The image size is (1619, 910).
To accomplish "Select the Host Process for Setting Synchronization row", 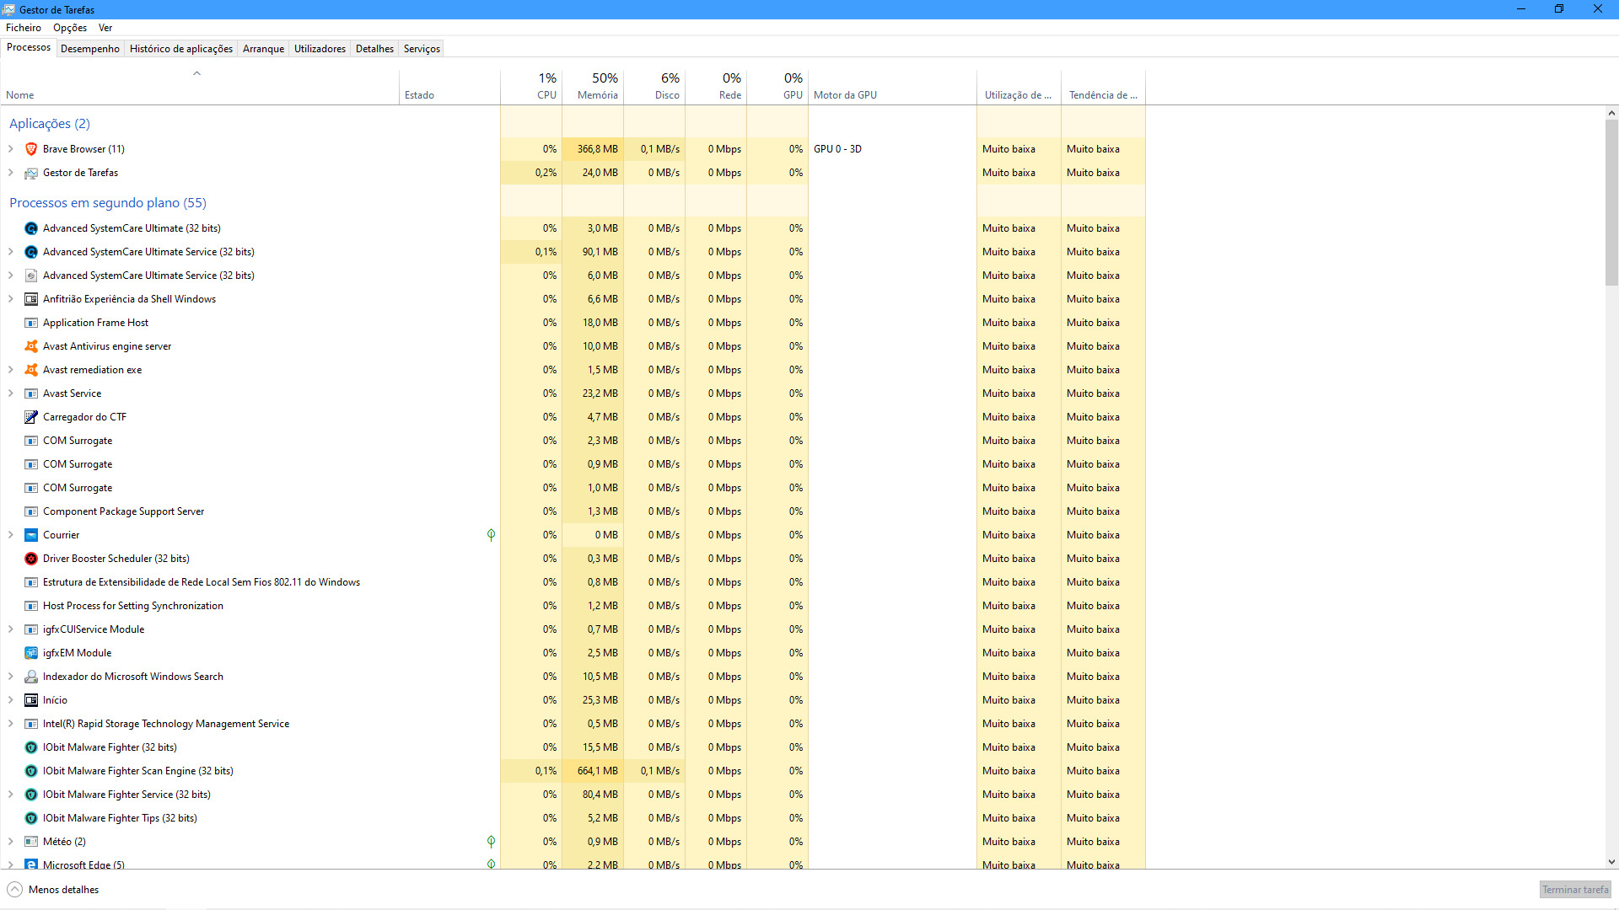I will click(573, 606).
